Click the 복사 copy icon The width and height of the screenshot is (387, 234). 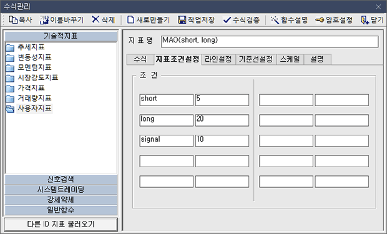point(13,20)
